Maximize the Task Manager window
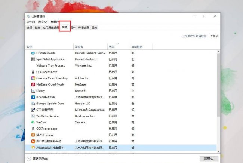243x163 pixels. coord(205,16)
